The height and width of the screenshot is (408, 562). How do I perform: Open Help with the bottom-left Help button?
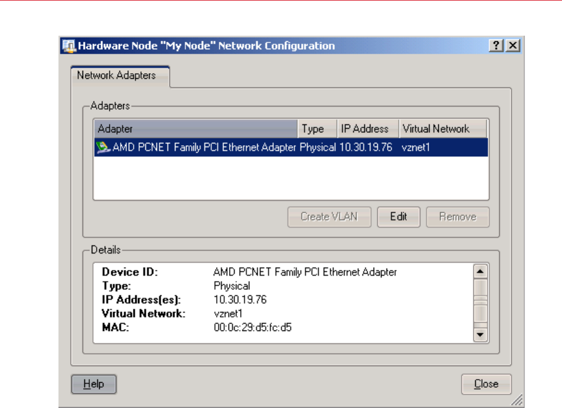pyautogui.click(x=94, y=384)
